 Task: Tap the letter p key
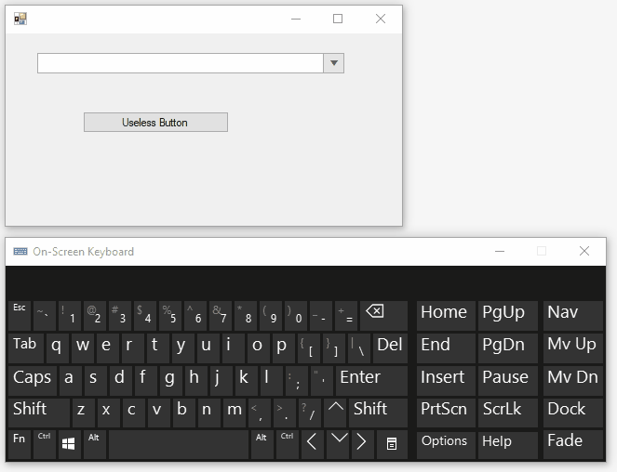tap(283, 348)
